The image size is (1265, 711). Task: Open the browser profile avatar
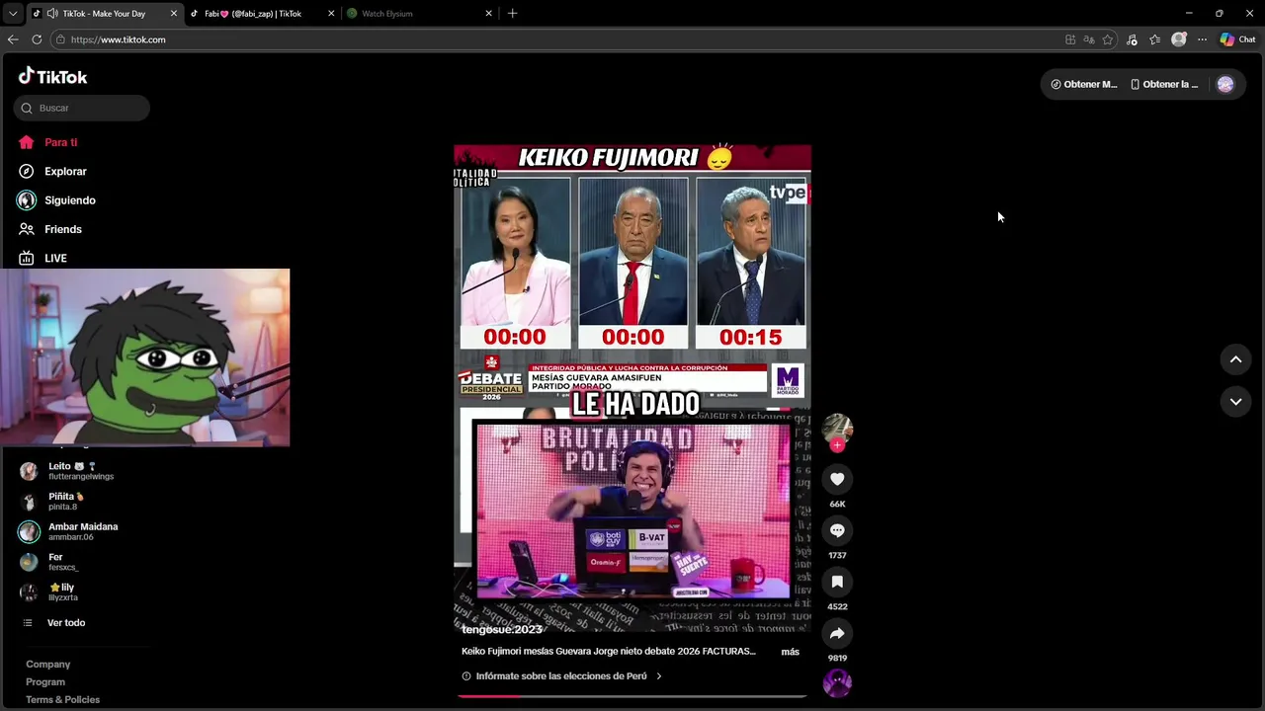(1178, 39)
